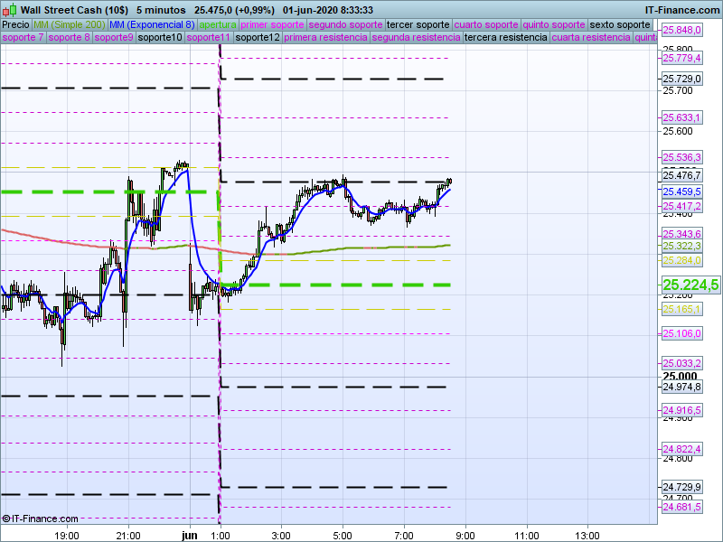
Task: Select the cuarta resistencia legend label
Action: point(591,37)
